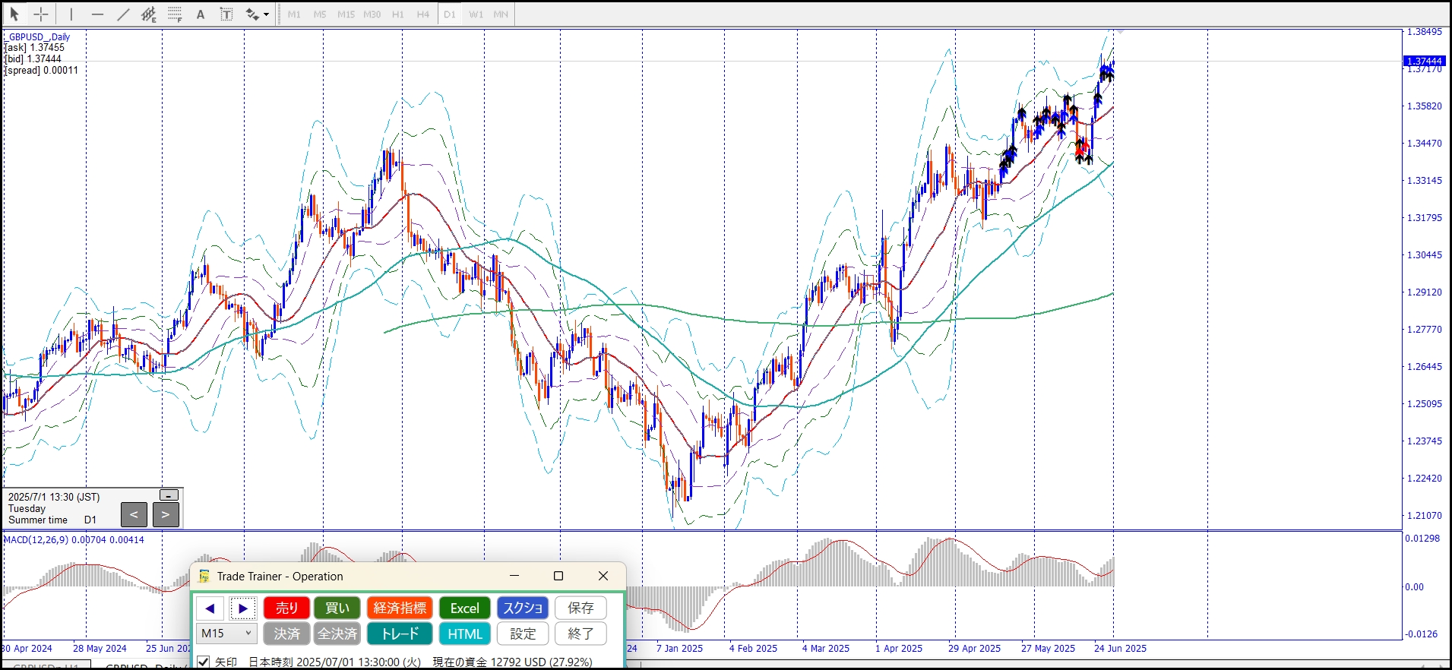Open the 経済指標 economic indicators
Image resolution: width=1452 pixels, height=670 pixels.
click(x=400, y=608)
